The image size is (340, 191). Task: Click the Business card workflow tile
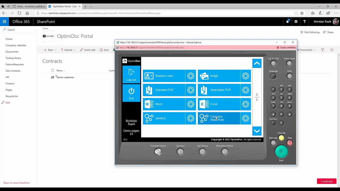[164, 76]
